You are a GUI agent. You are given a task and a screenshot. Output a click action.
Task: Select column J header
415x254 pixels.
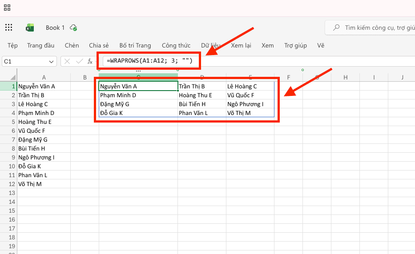pos(402,77)
